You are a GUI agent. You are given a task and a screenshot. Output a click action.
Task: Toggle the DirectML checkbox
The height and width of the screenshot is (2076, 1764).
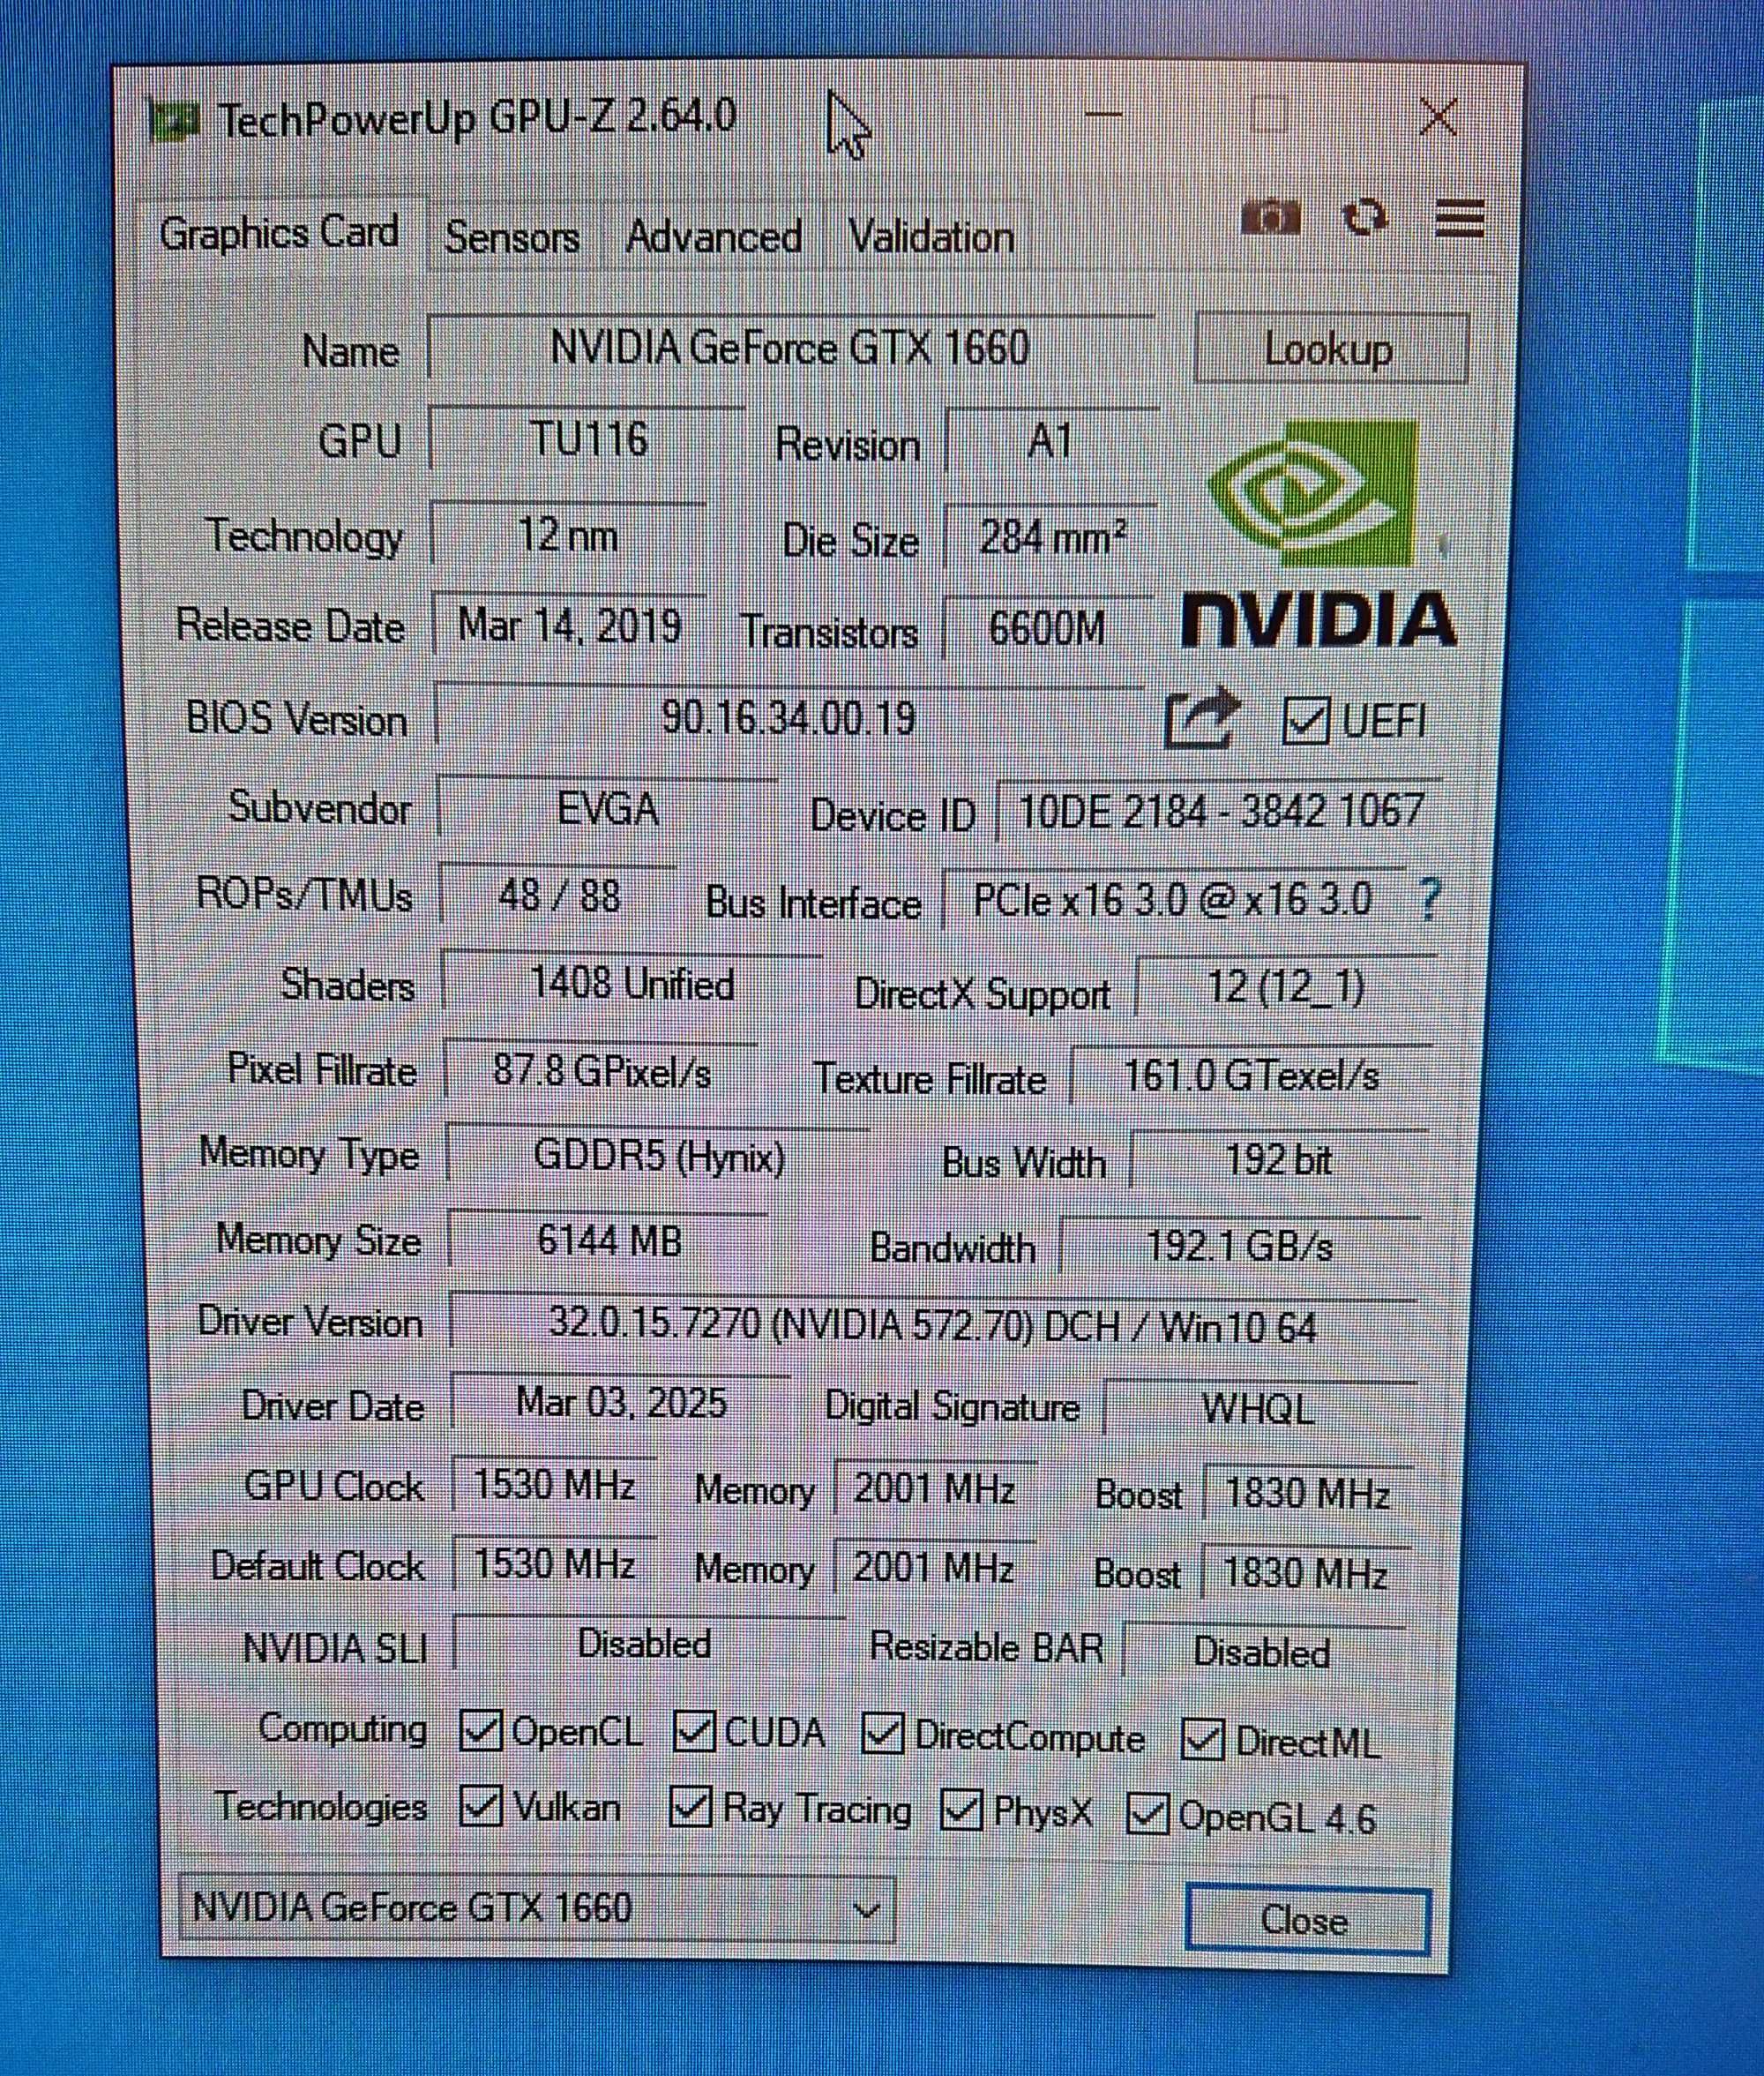point(1202,1740)
